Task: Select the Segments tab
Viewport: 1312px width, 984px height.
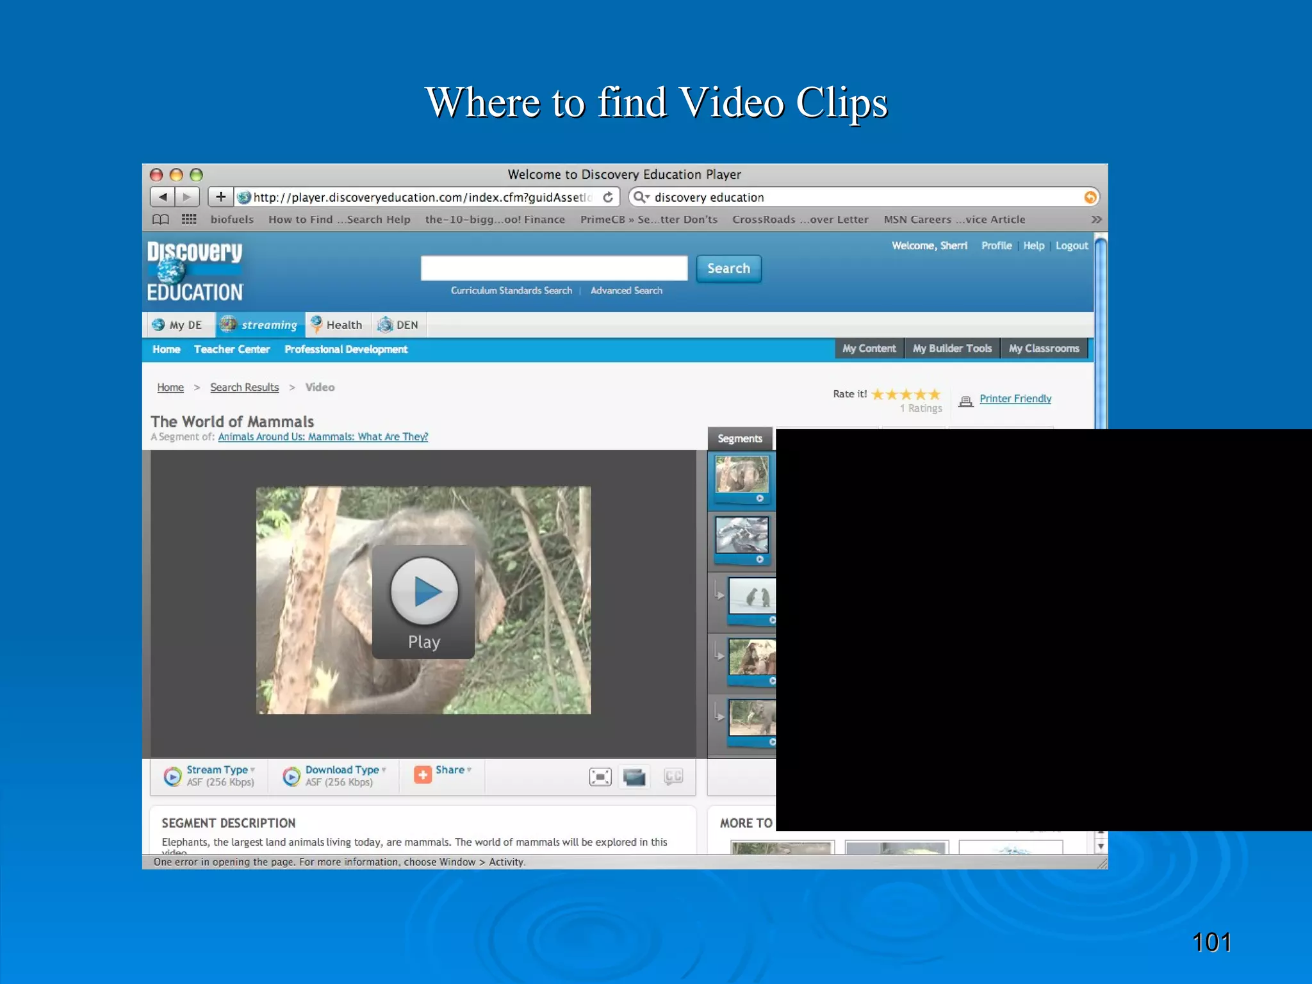Action: [x=740, y=439]
